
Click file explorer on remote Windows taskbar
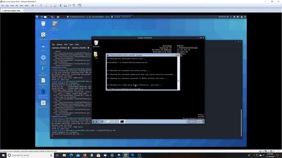(x=108, y=122)
